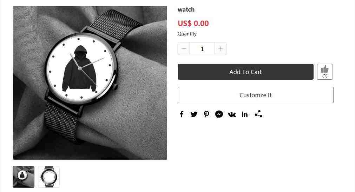355x192 pixels.
Task: Open the generic share options icon
Action: click(258, 114)
